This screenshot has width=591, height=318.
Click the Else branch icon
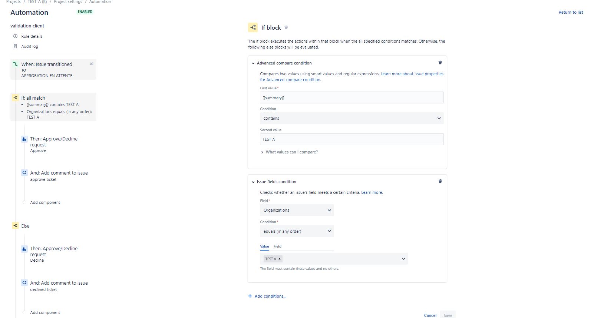15,226
